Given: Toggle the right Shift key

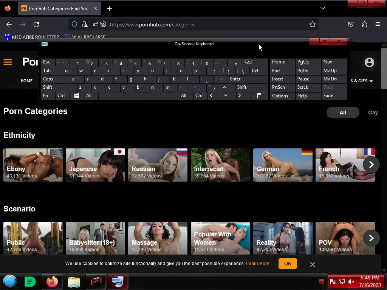Looking at the screenshot, I should [251, 87].
